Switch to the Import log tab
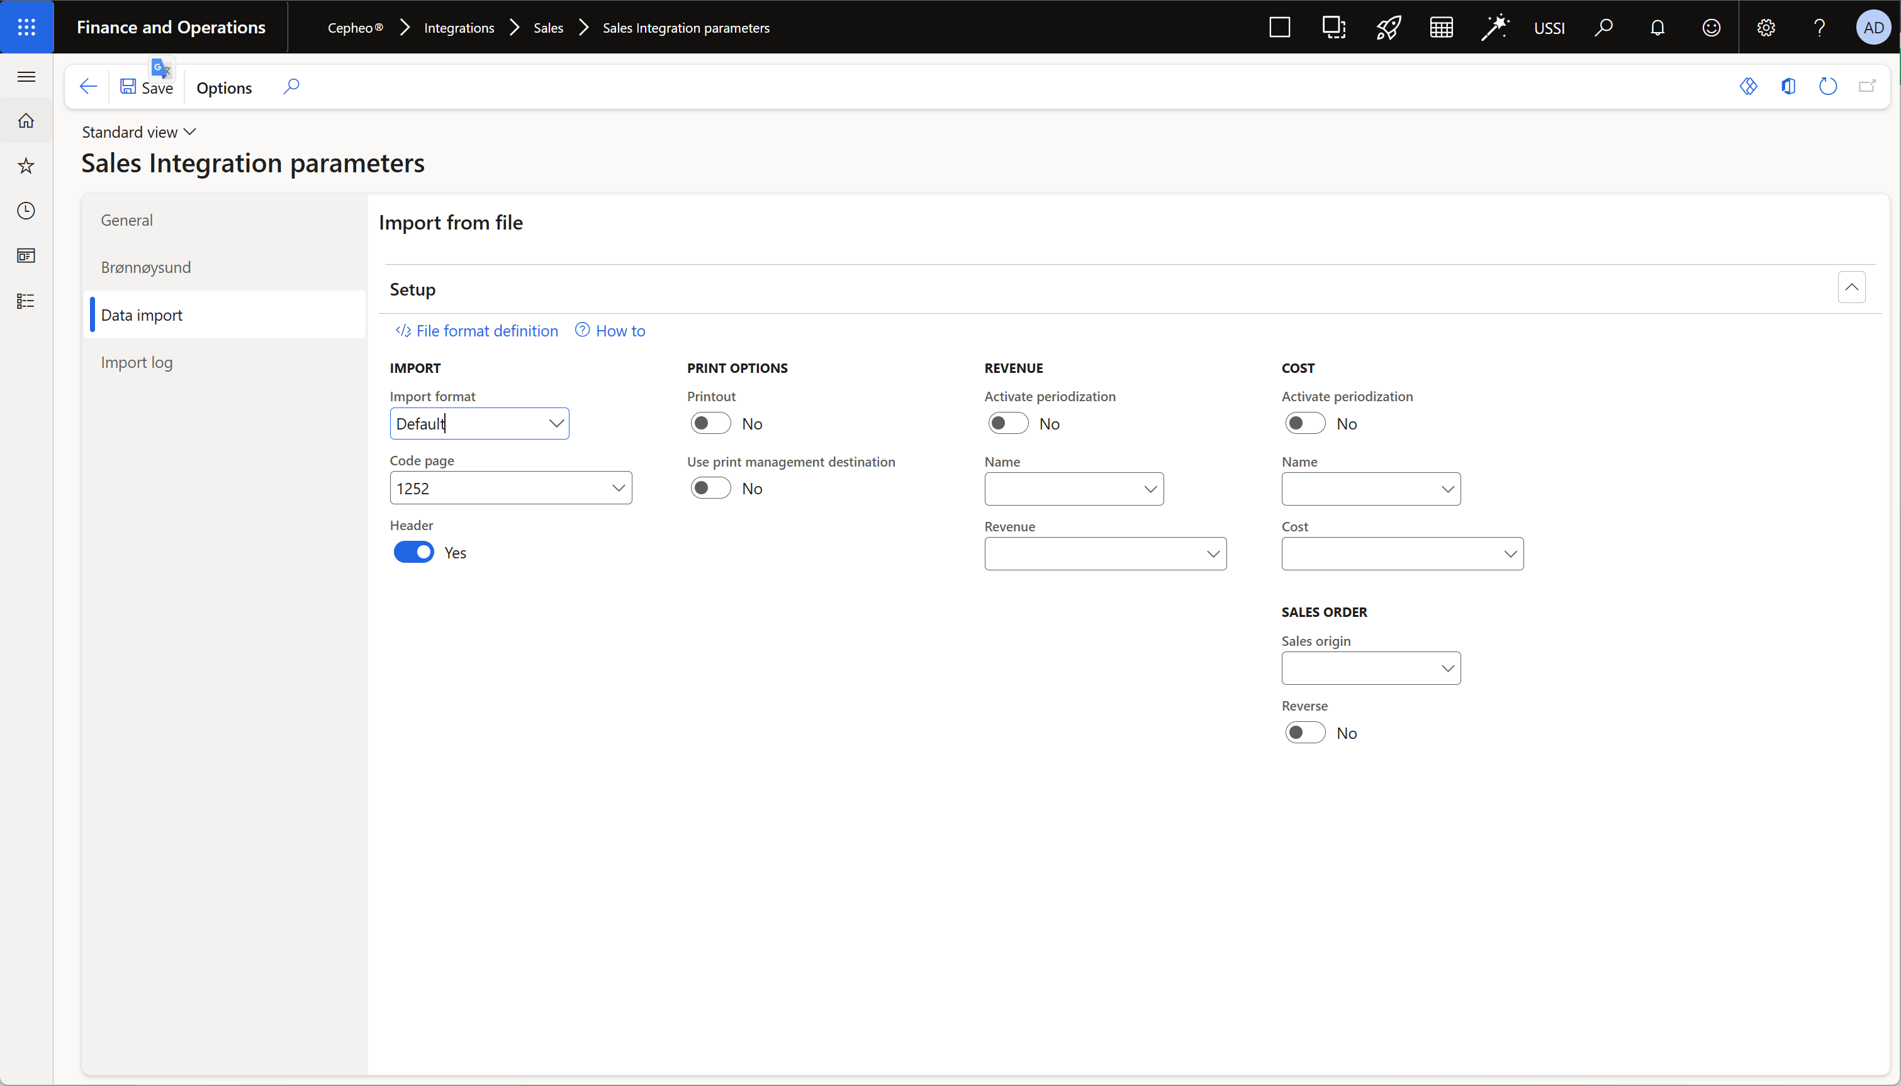The image size is (1901, 1086). [x=137, y=362]
